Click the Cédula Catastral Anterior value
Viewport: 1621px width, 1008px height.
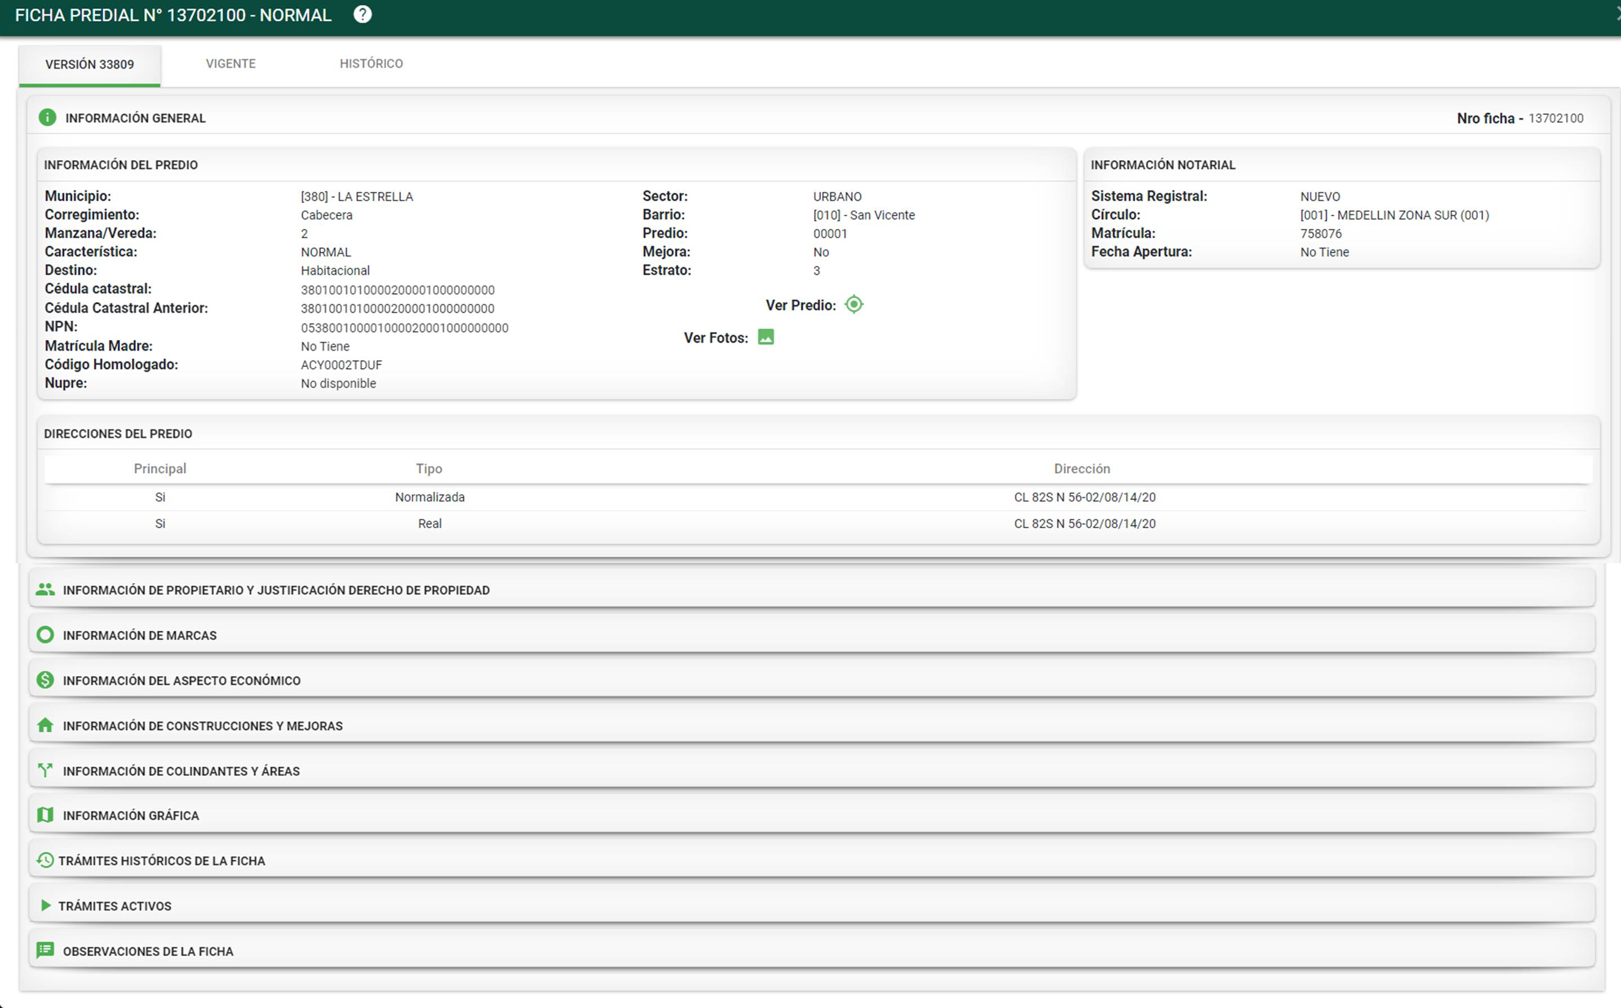click(x=398, y=309)
